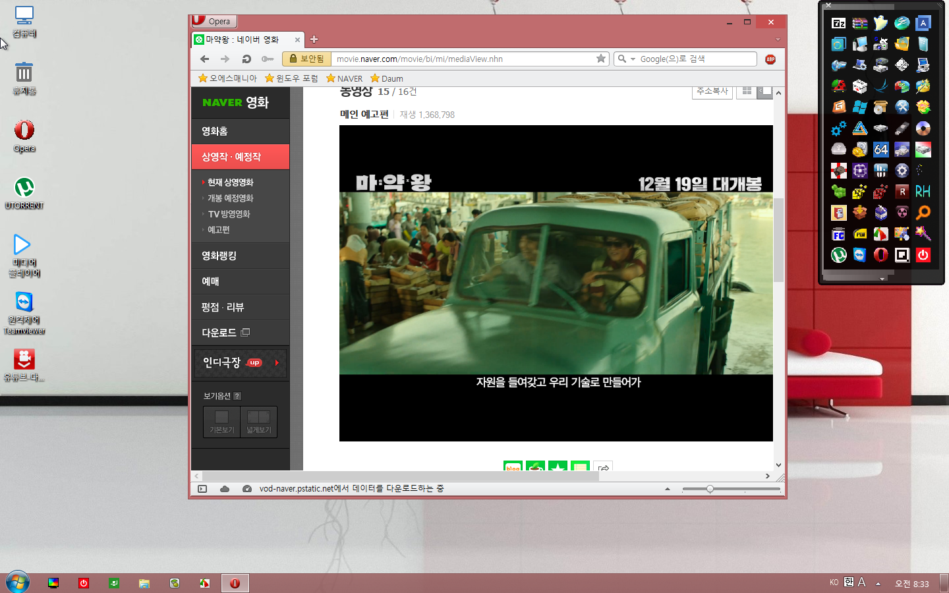Open 평점 · 리뷰 sidebar menu
The height and width of the screenshot is (593, 949).
coord(241,307)
